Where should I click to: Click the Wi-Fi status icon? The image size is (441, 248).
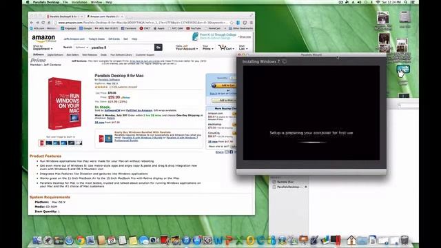tap(378, 2)
